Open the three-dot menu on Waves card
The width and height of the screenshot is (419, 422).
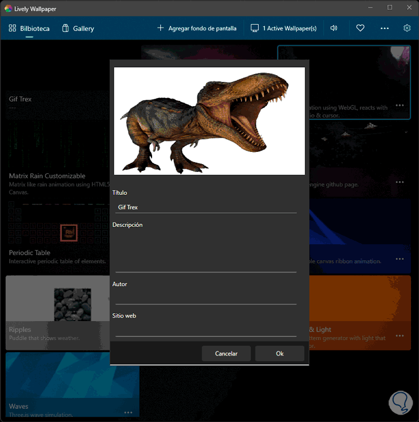pyautogui.click(x=128, y=412)
